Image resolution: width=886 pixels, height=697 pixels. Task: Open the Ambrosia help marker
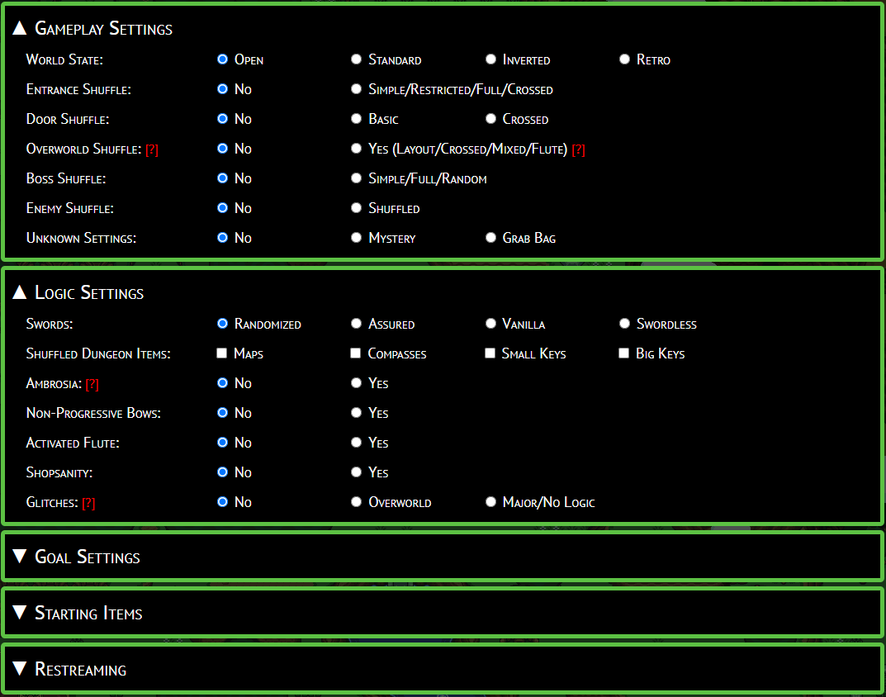point(92,384)
